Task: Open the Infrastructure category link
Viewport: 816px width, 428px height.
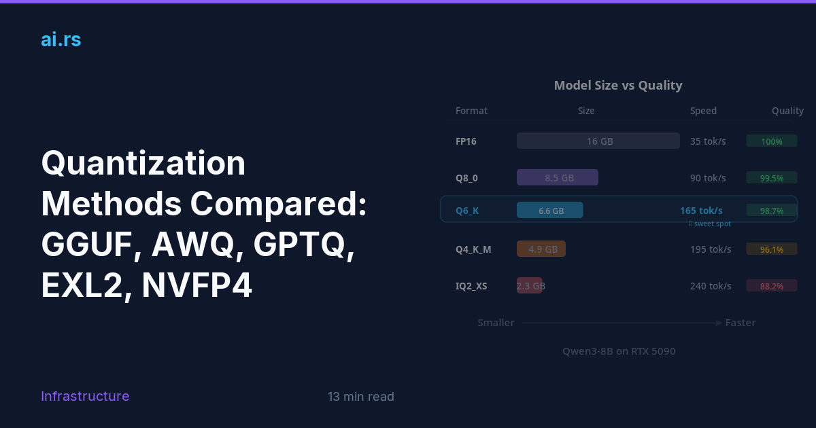Action: [x=85, y=396]
